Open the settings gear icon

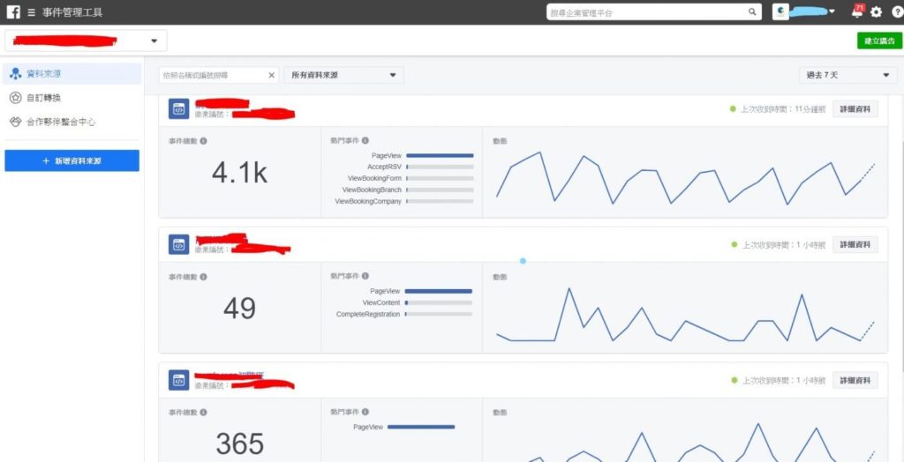[x=877, y=12]
